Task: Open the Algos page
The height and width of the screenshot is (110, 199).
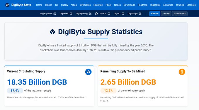Action: 74,5
